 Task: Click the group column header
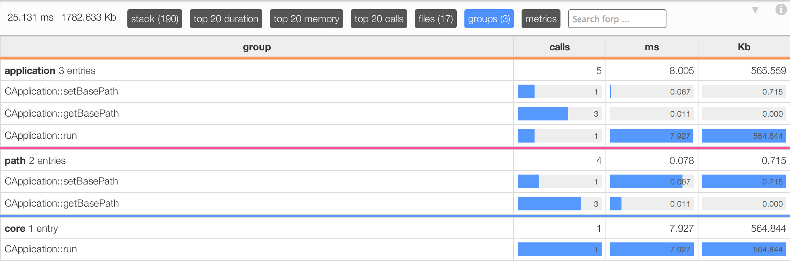[x=257, y=47]
